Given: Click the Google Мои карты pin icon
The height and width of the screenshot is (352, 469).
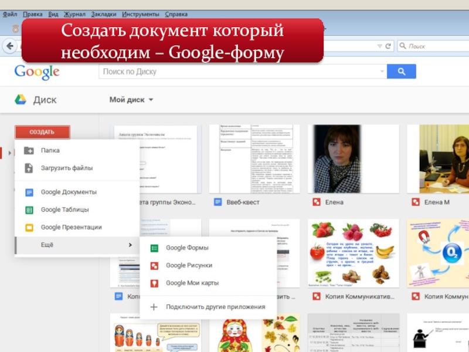Looking at the screenshot, I should pos(154,283).
